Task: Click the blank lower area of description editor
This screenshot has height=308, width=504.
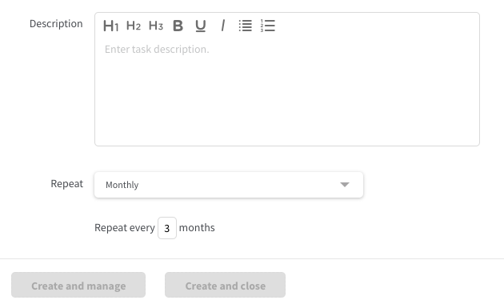Action: (x=287, y=106)
